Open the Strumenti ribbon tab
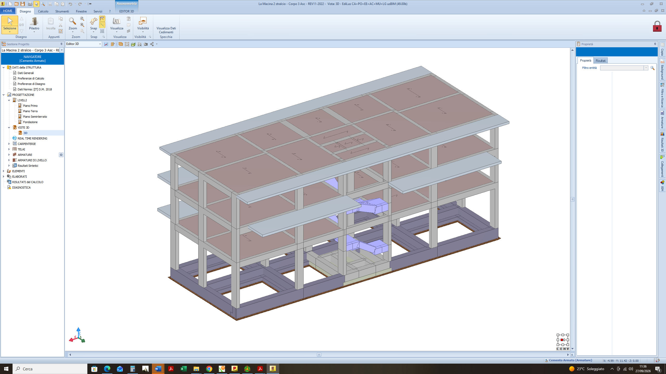666x374 pixels. (x=62, y=11)
